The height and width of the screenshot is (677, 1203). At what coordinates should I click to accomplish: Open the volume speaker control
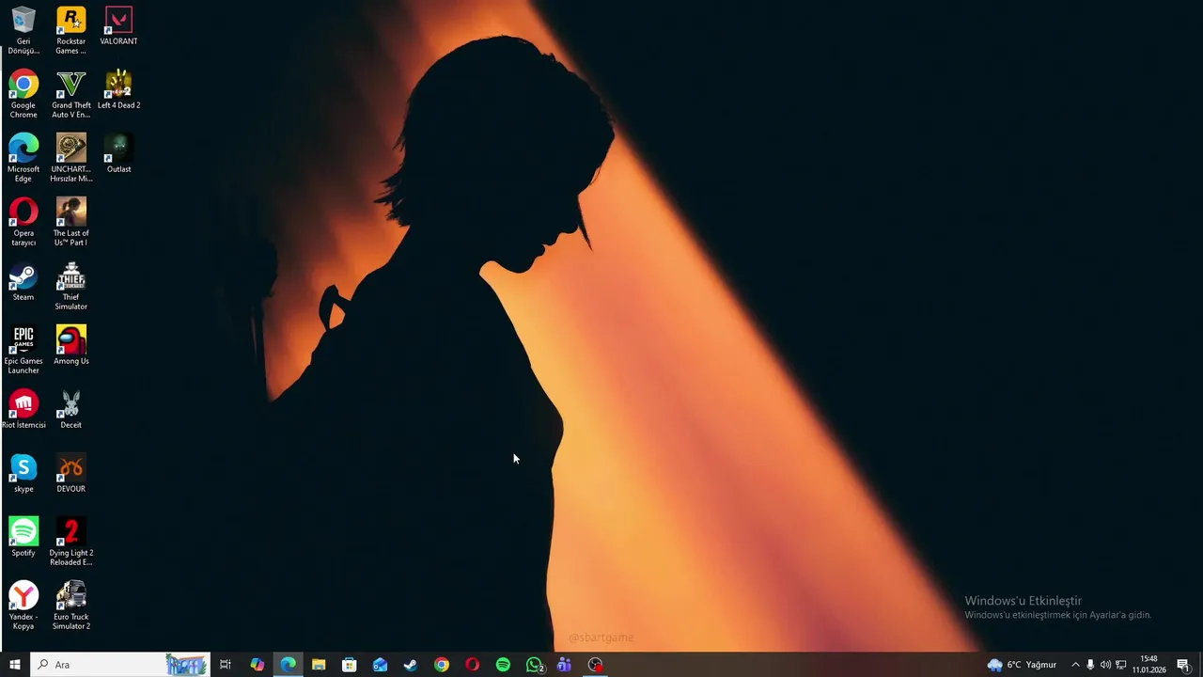click(x=1105, y=665)
